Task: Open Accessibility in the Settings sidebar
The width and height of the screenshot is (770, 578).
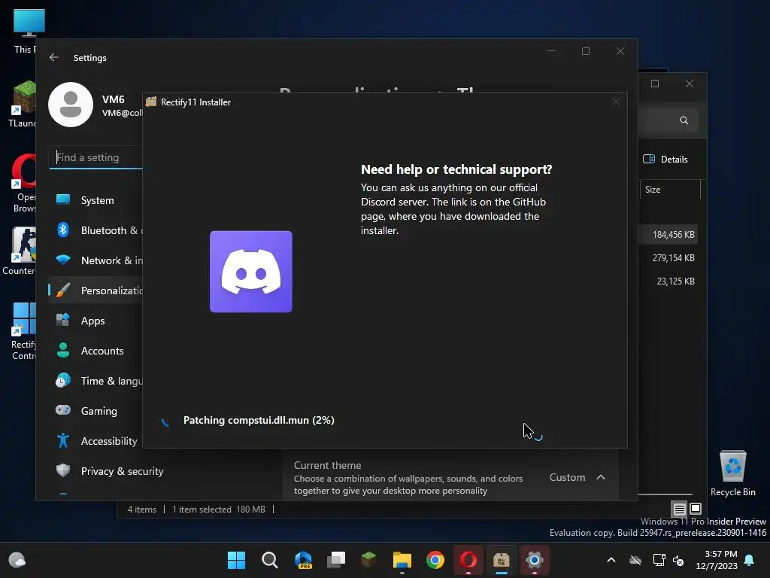Action: pyautogui.click(x=97, y=441)
